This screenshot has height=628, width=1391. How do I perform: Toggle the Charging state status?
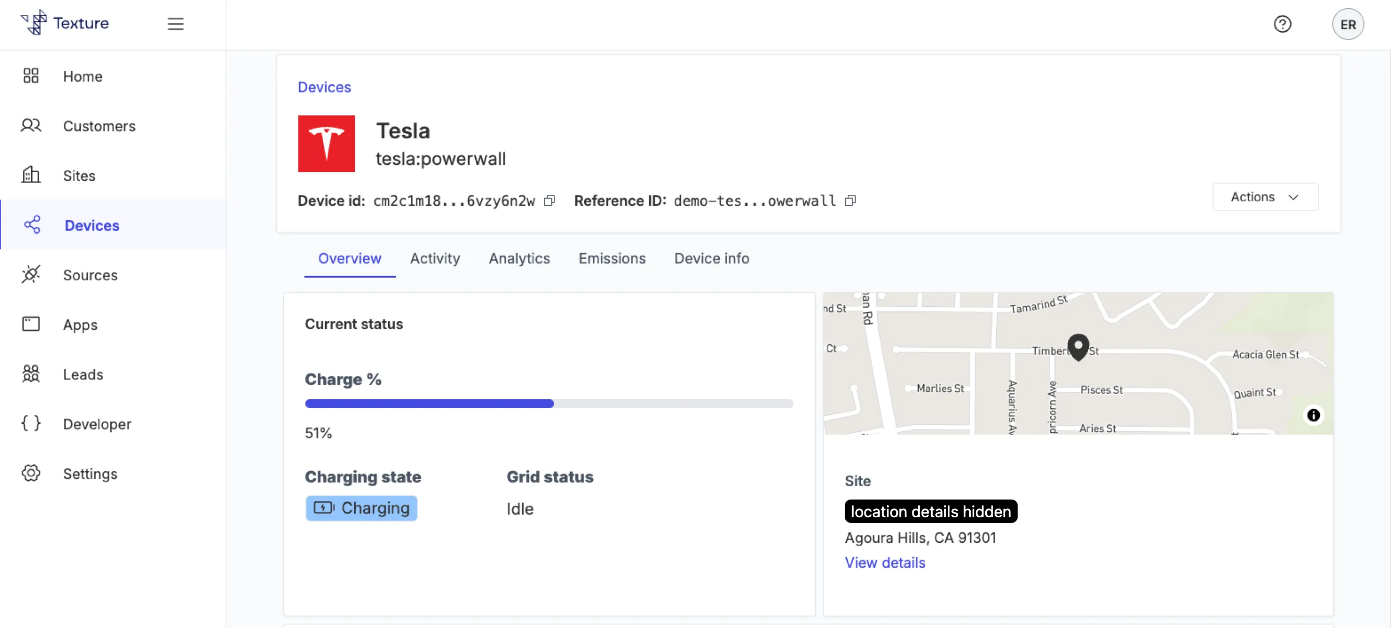(361, 507)
